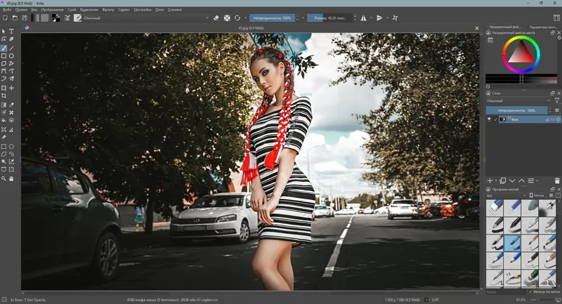Add a new layer with plus icon
This screenshot has width=562, height=304.
[490, 180]
